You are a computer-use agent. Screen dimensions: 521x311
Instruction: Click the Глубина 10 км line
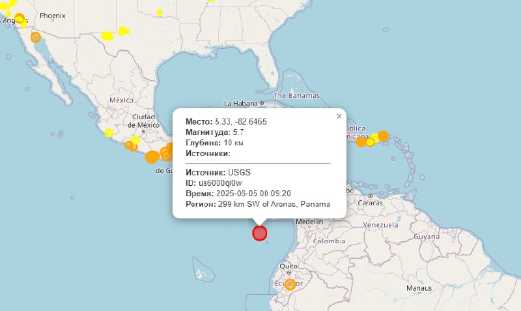point(214,143)
